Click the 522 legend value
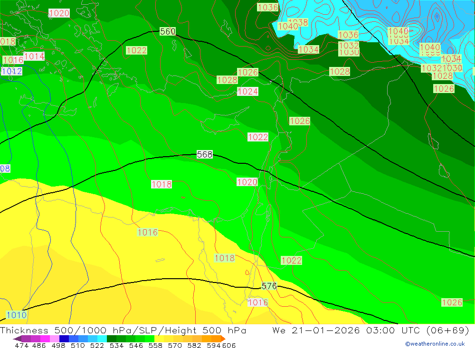Image resolution: width=475 pixels, height=348 pixels. point(97,345)
